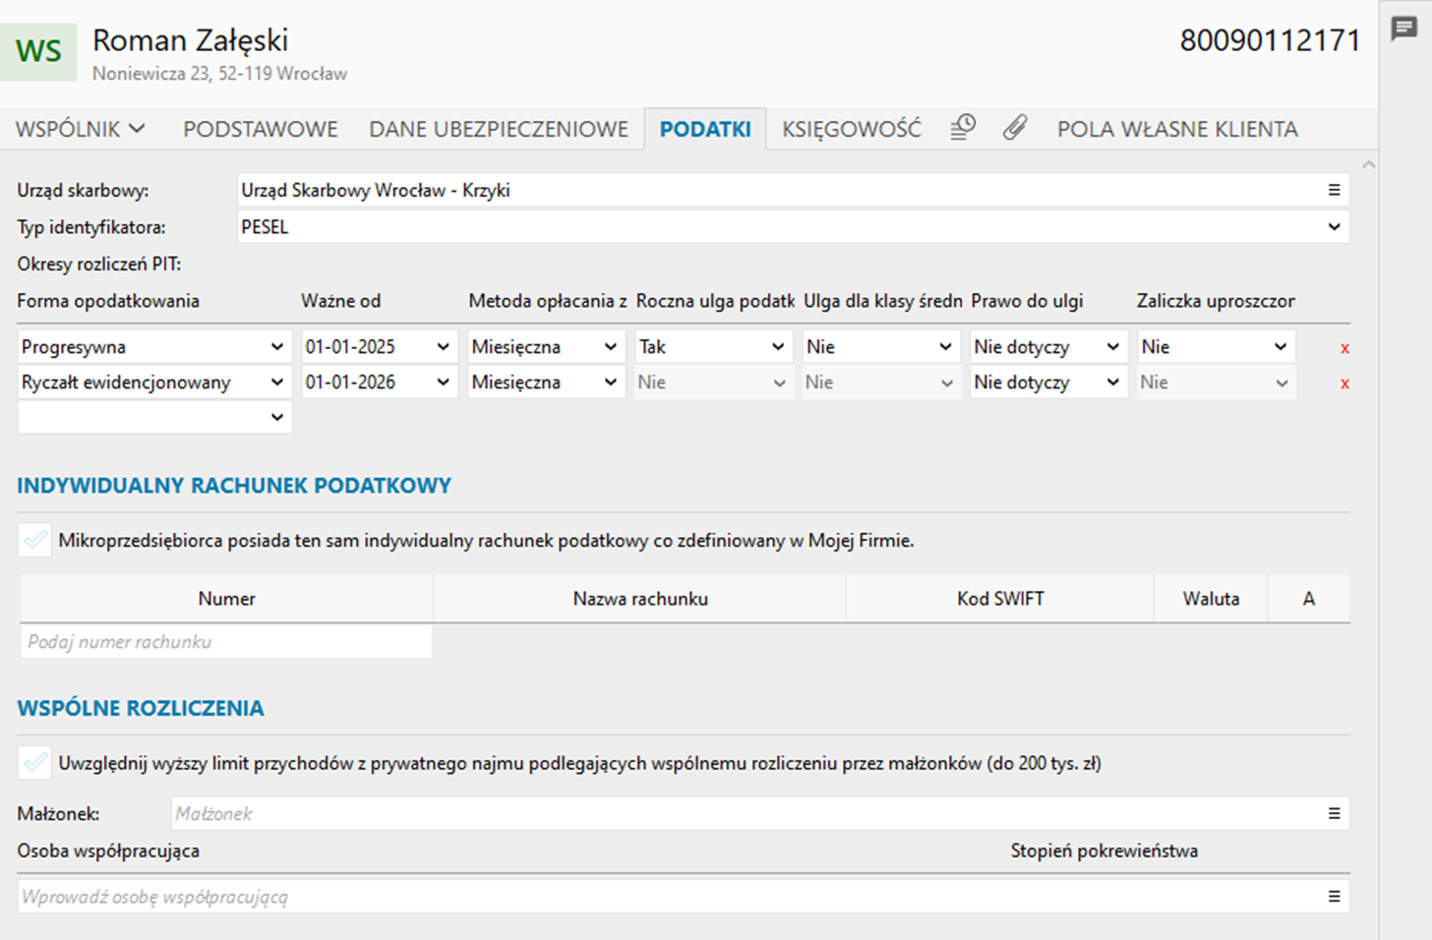Viewport: 1432px width, 940px height.
Task: Click the address Noniewicza 23, 52-119 Wrocław
Action: pos(219,74)
